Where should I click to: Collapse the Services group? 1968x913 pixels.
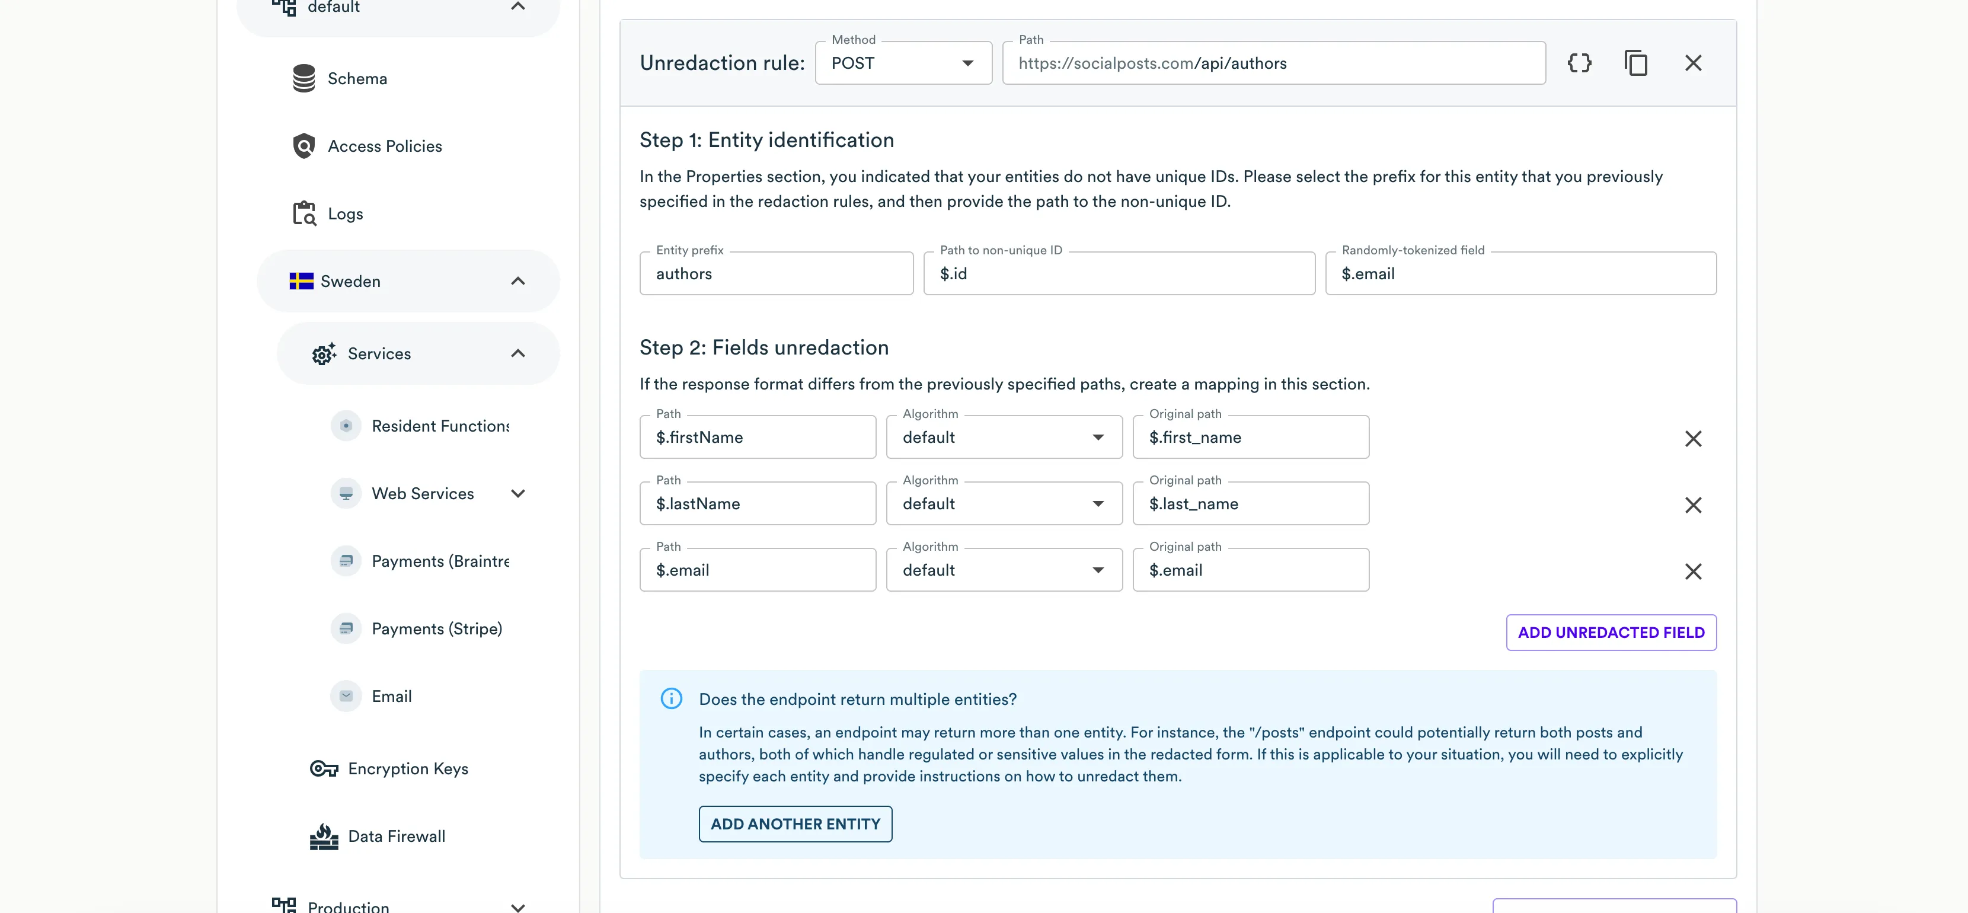point(518,354)
